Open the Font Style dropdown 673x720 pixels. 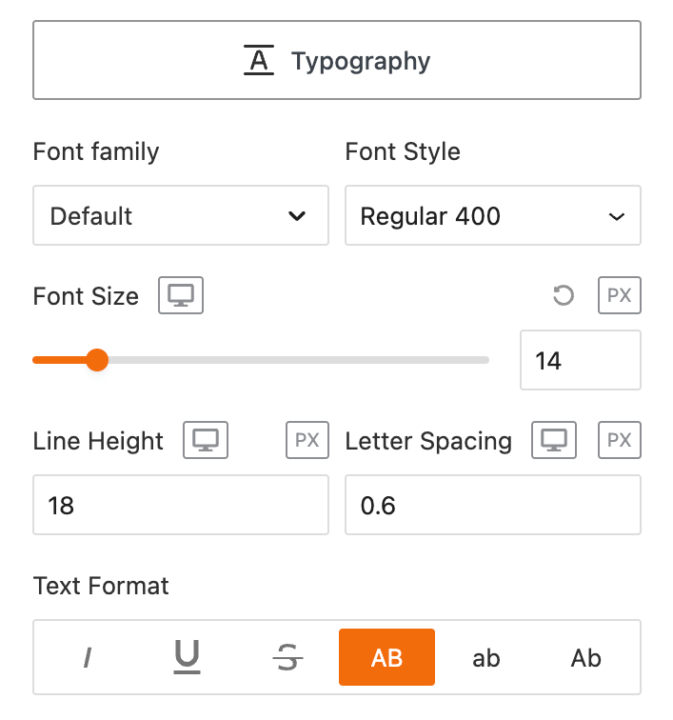click(492, 216)
